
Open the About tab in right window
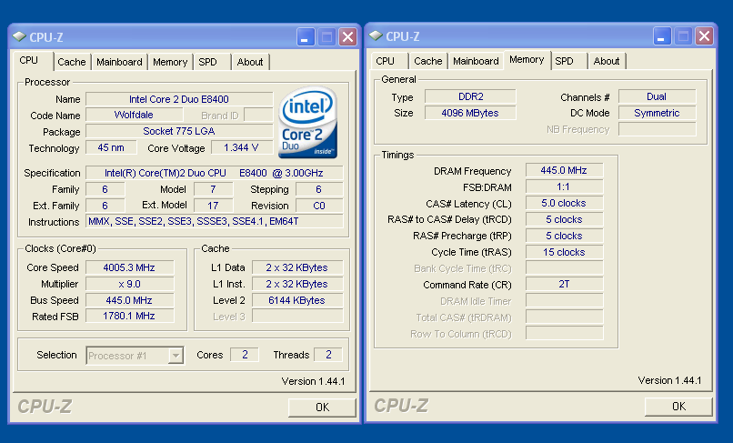tap(607, 61)
